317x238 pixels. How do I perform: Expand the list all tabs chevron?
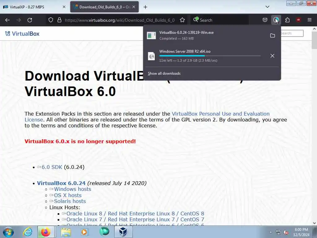(267, 7)
